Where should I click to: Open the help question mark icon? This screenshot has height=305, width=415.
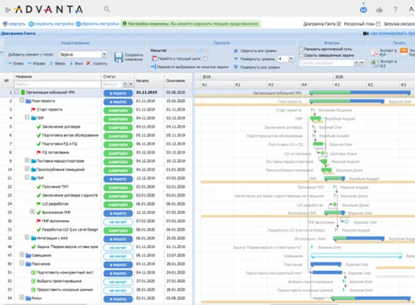click(x=395, y=9)
